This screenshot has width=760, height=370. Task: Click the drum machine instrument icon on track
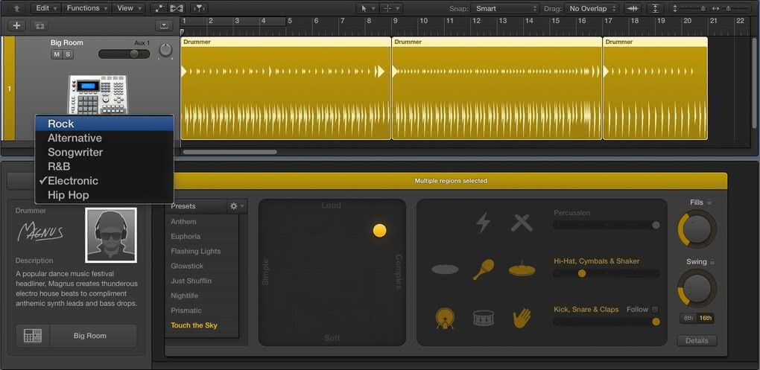(97, 95)
